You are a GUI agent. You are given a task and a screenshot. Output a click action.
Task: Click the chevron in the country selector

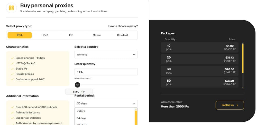[134, 55]
